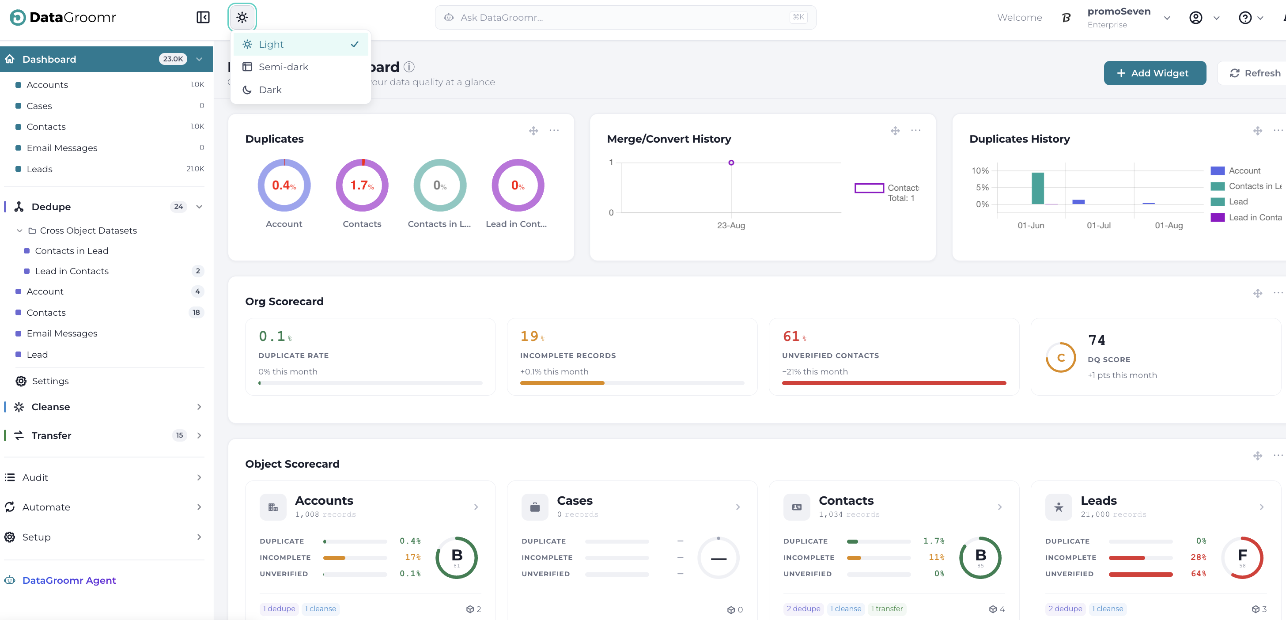This screenshot has height=620, width=1286.
Task: Click the Lead legend color swatch
Action: 1218,202
